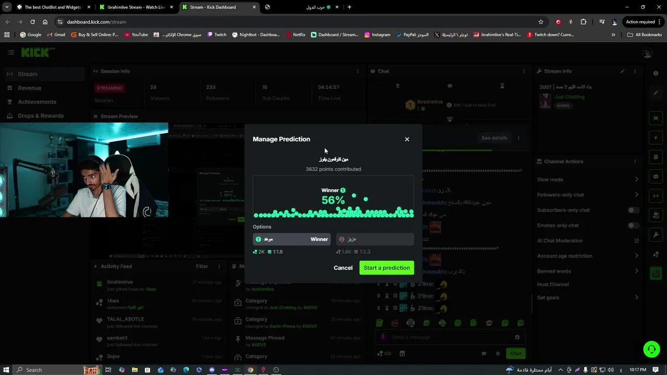Image resolution: width=667 pixels, height=375 pixels.
Task: Click the webcam stream preview thumbnail
Action: [x=84, y=170]
